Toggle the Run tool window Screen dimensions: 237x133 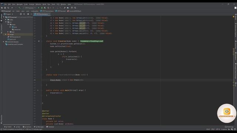17,127
